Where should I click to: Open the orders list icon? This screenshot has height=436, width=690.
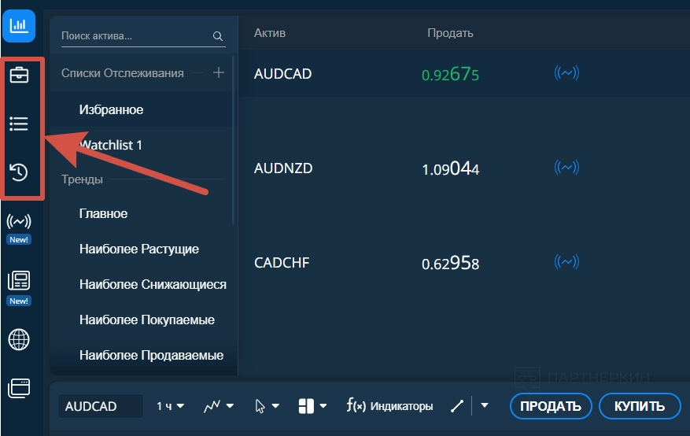pos(19,124)
